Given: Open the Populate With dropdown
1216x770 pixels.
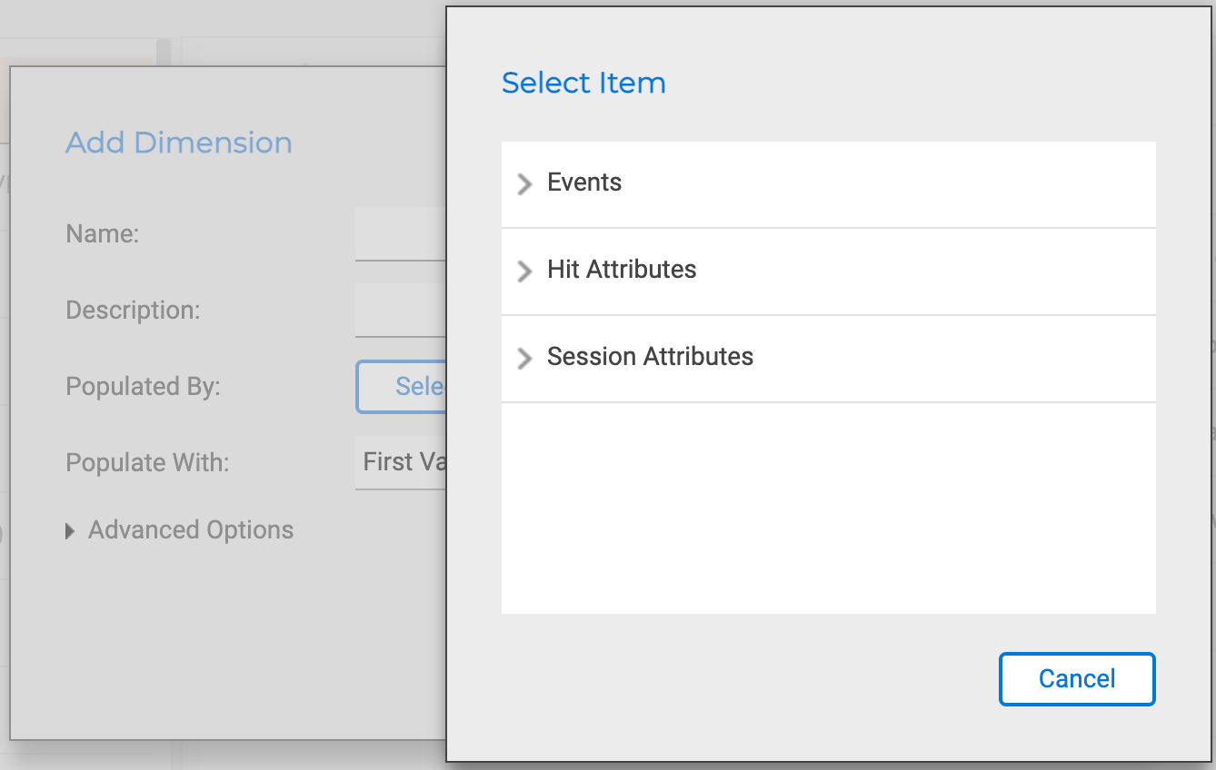Looking at the screenshot, I should [x=402, y=462].
